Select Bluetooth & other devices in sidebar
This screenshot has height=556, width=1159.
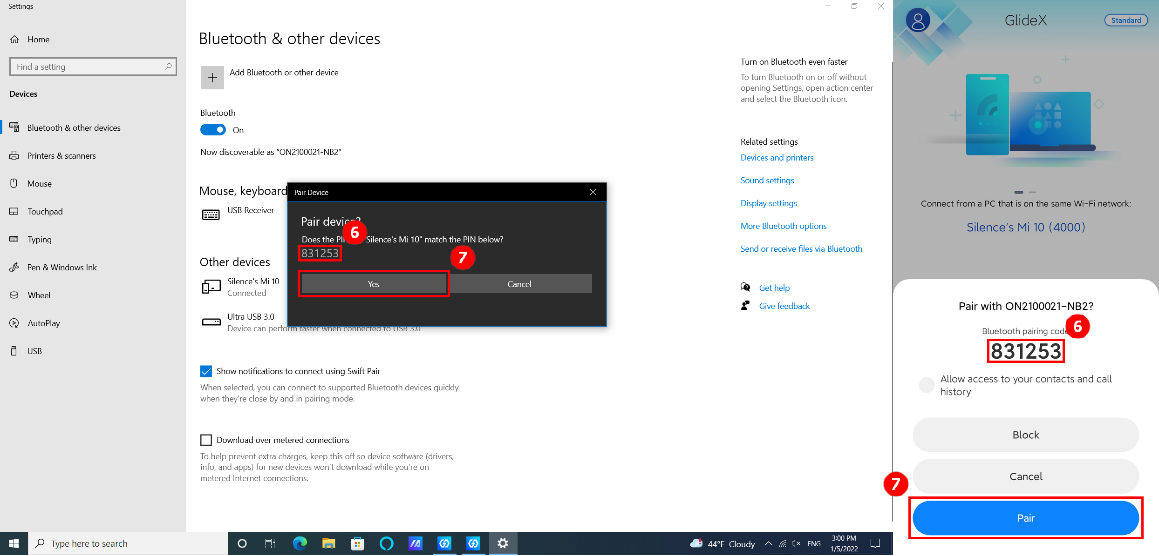[74, 128]
